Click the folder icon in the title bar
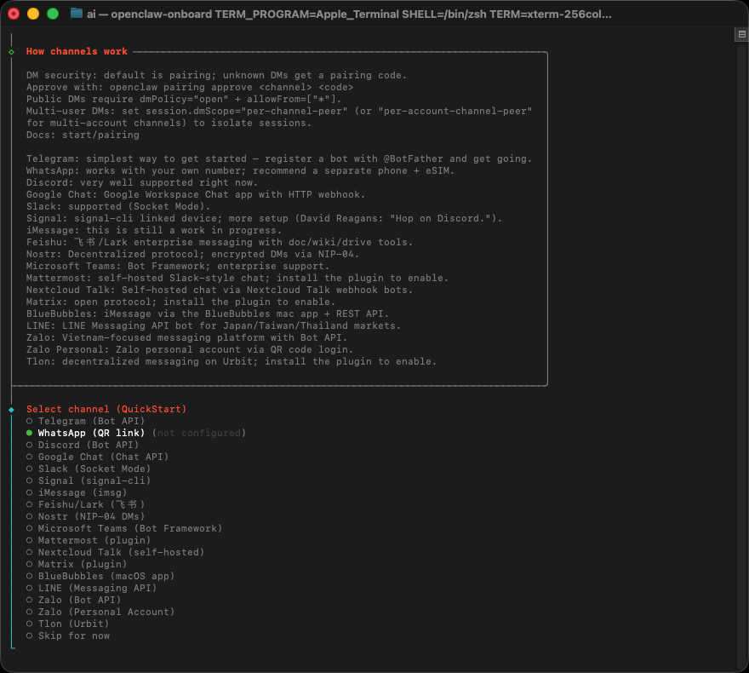 click(77, 14)
